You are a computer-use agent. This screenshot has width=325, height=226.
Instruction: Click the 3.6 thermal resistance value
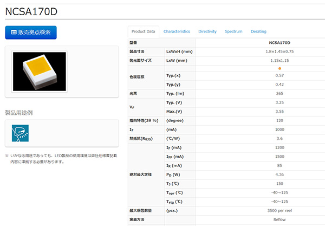279,139
